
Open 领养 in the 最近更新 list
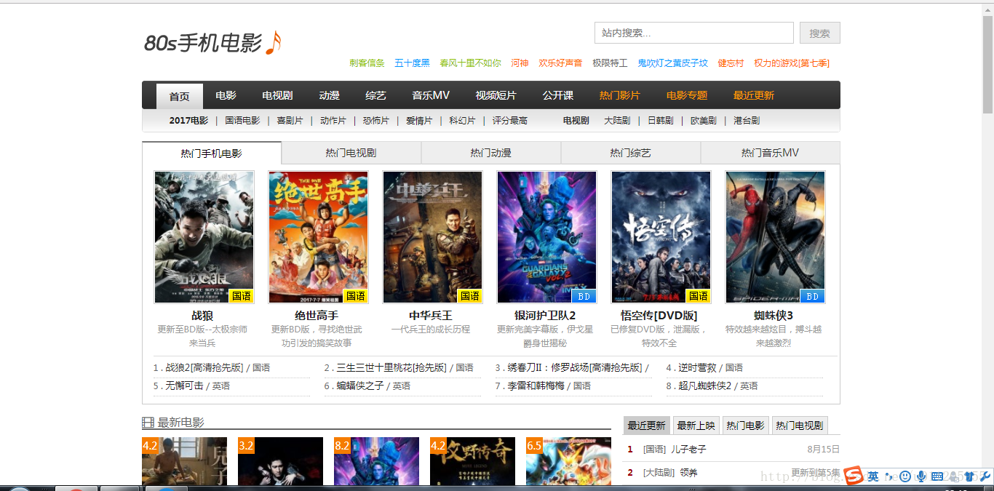point(688,473)
